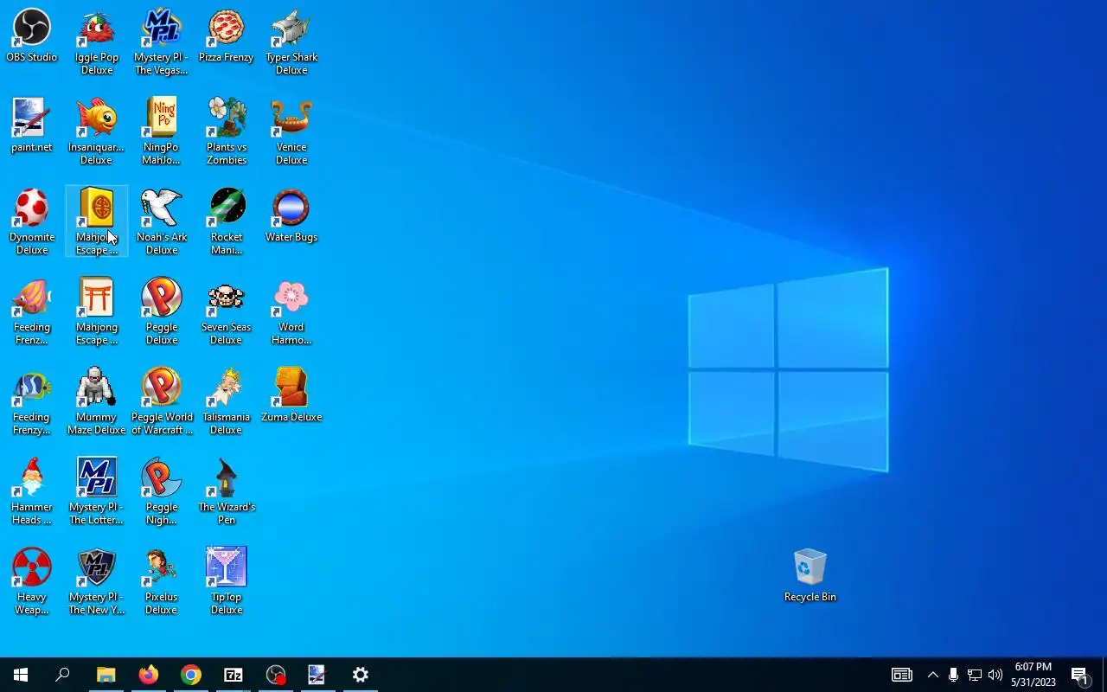Viewport: 1107px width, 692px height.
Task: Select the Mahjong Escape torii gate icon
Action: click(x=97, y=312)
